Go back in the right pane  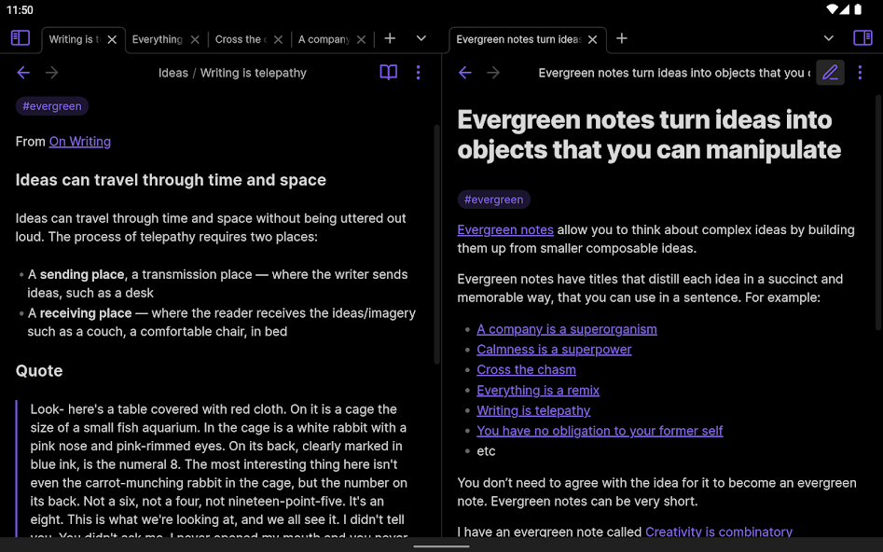pos(464,73)
